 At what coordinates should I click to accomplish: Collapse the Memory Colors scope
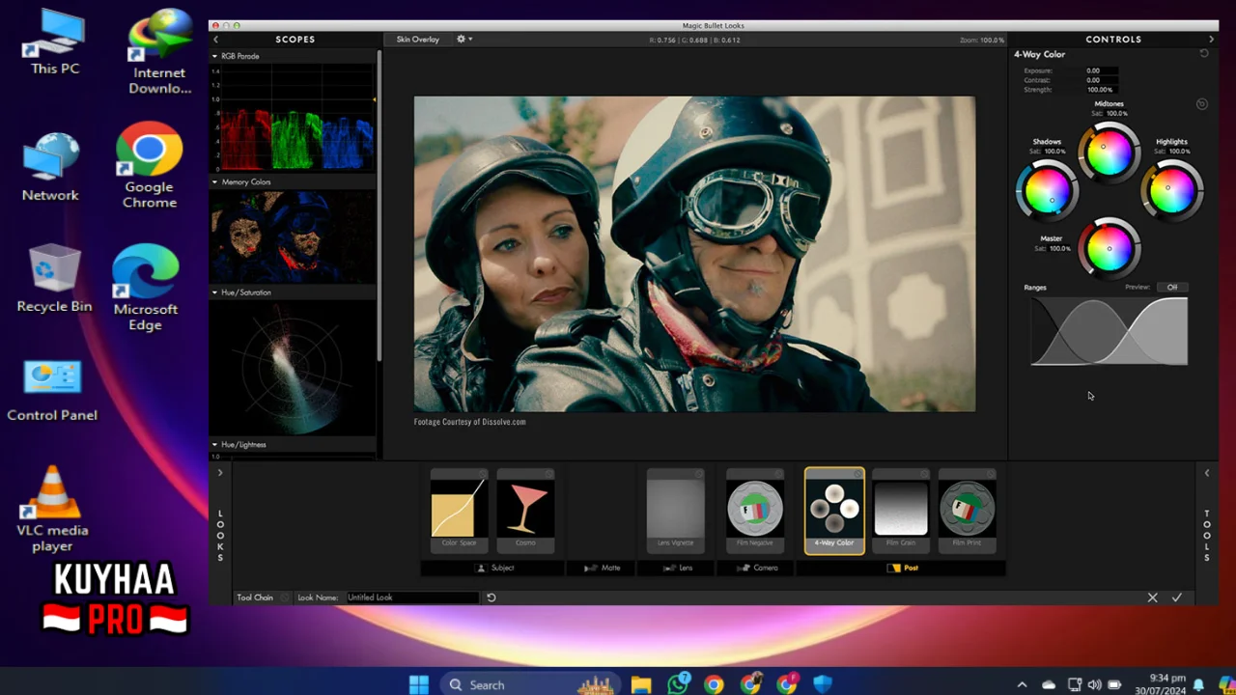(x=215, y=181)
